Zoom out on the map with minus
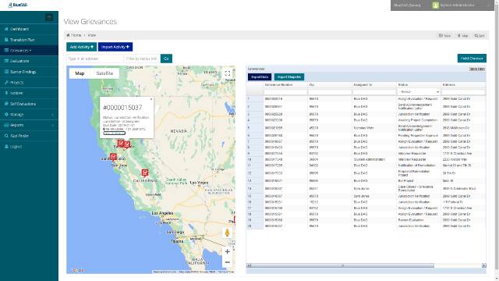This screenshot has width=499, height=281. coord(227,262)
